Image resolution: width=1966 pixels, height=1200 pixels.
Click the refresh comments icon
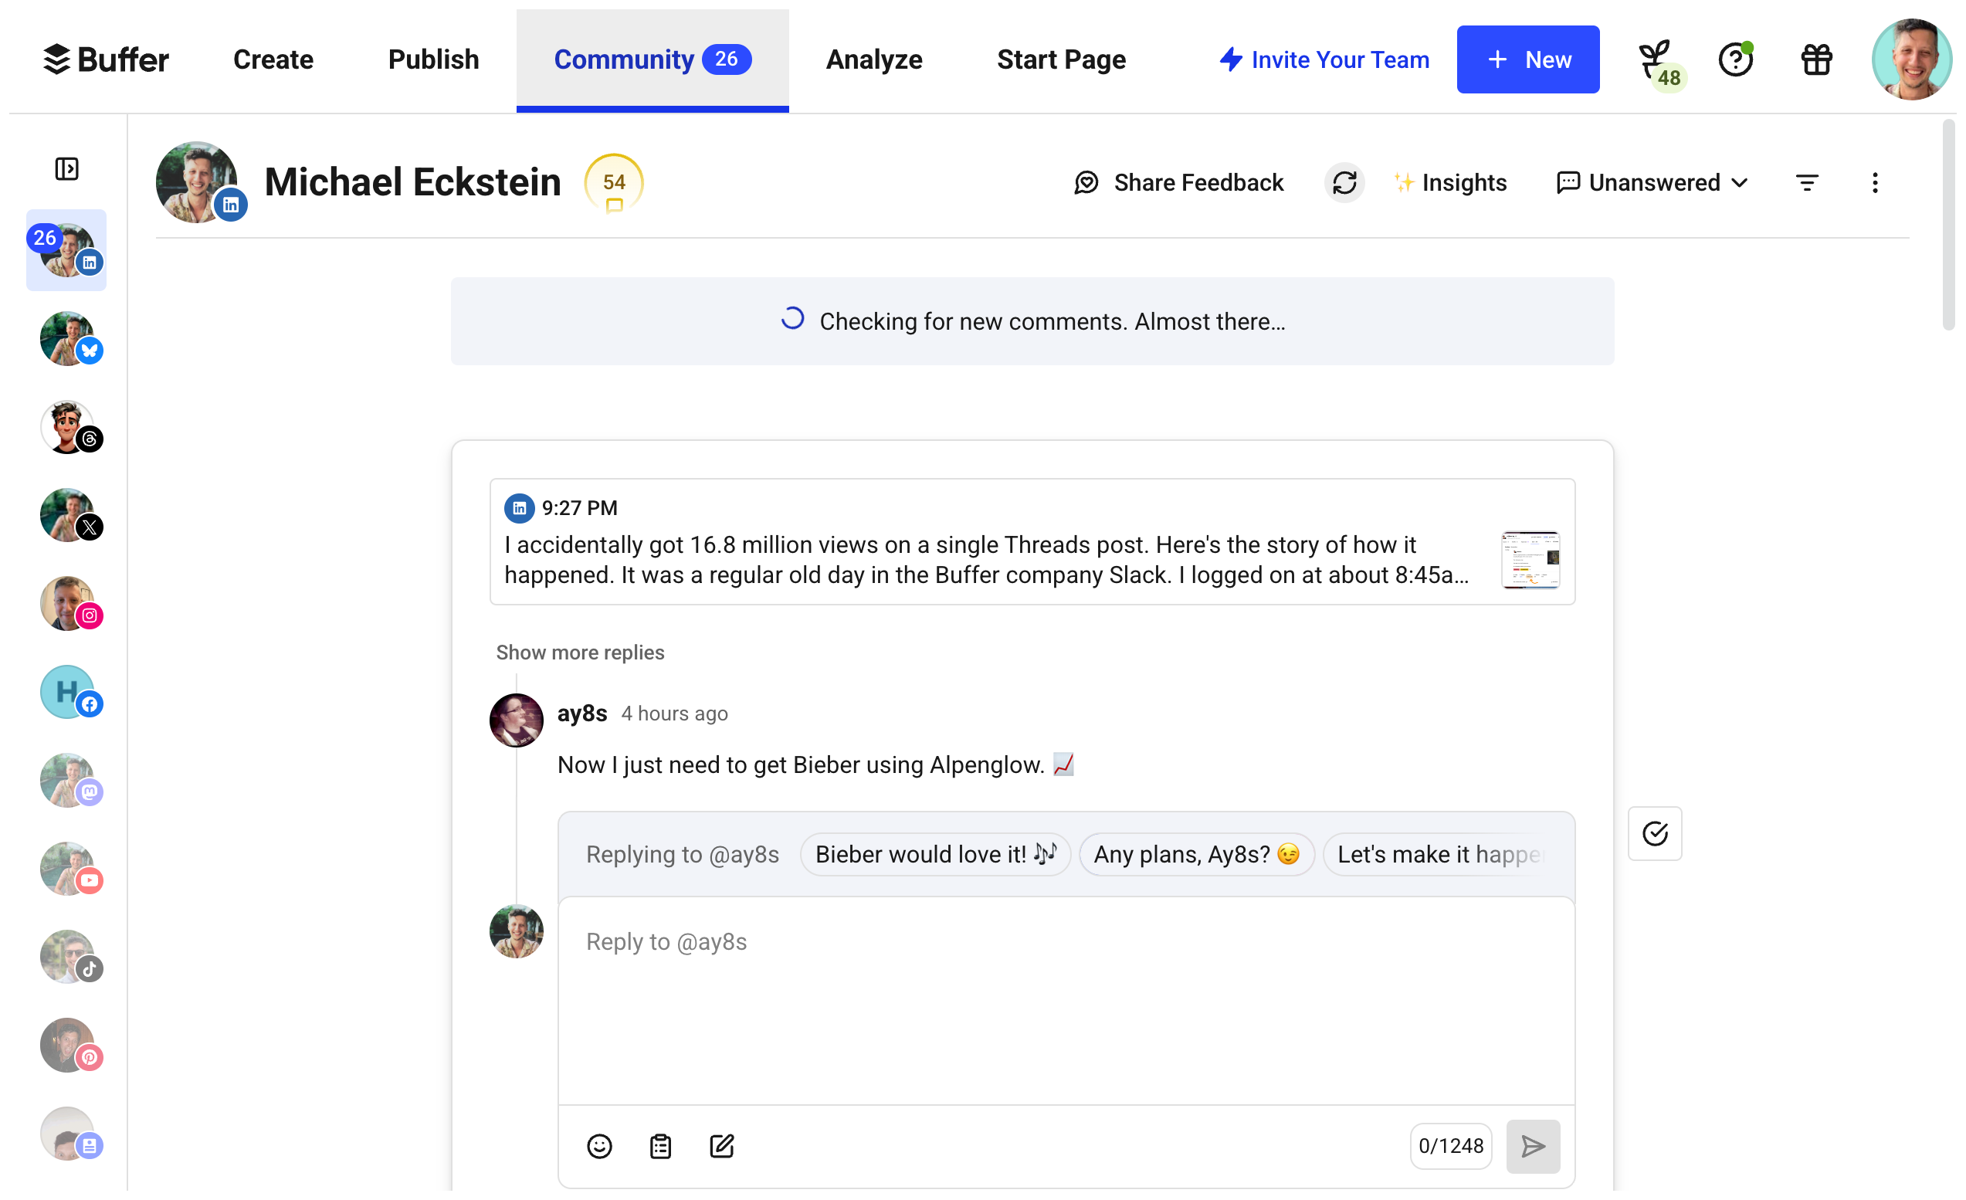click(1344, 183)
